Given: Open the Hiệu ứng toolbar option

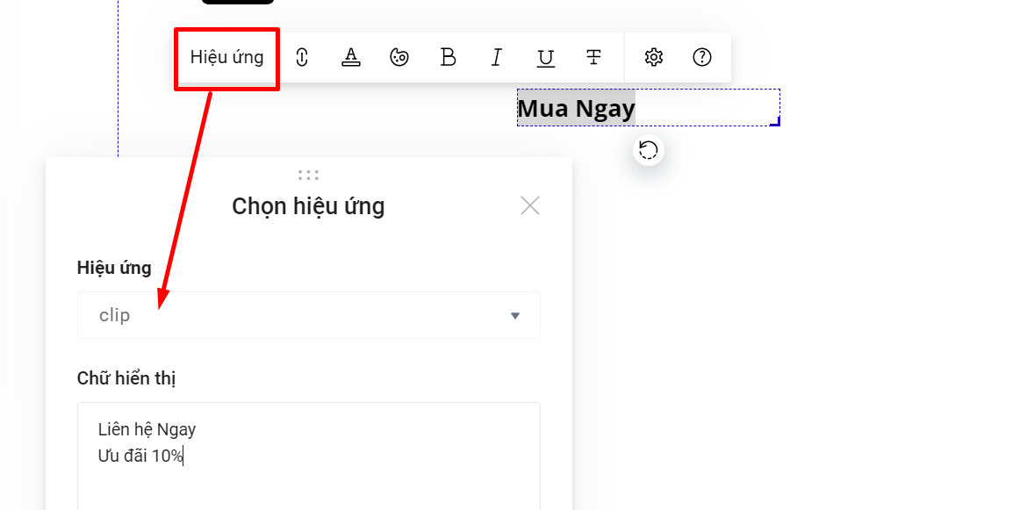Looking at the screenshot, I should [x=226, y=58].
